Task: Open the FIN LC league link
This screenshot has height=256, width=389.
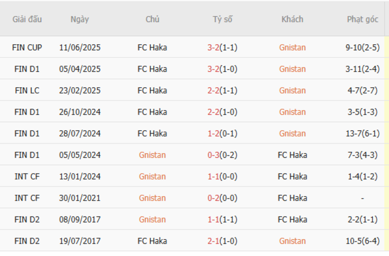Action: 27,90
